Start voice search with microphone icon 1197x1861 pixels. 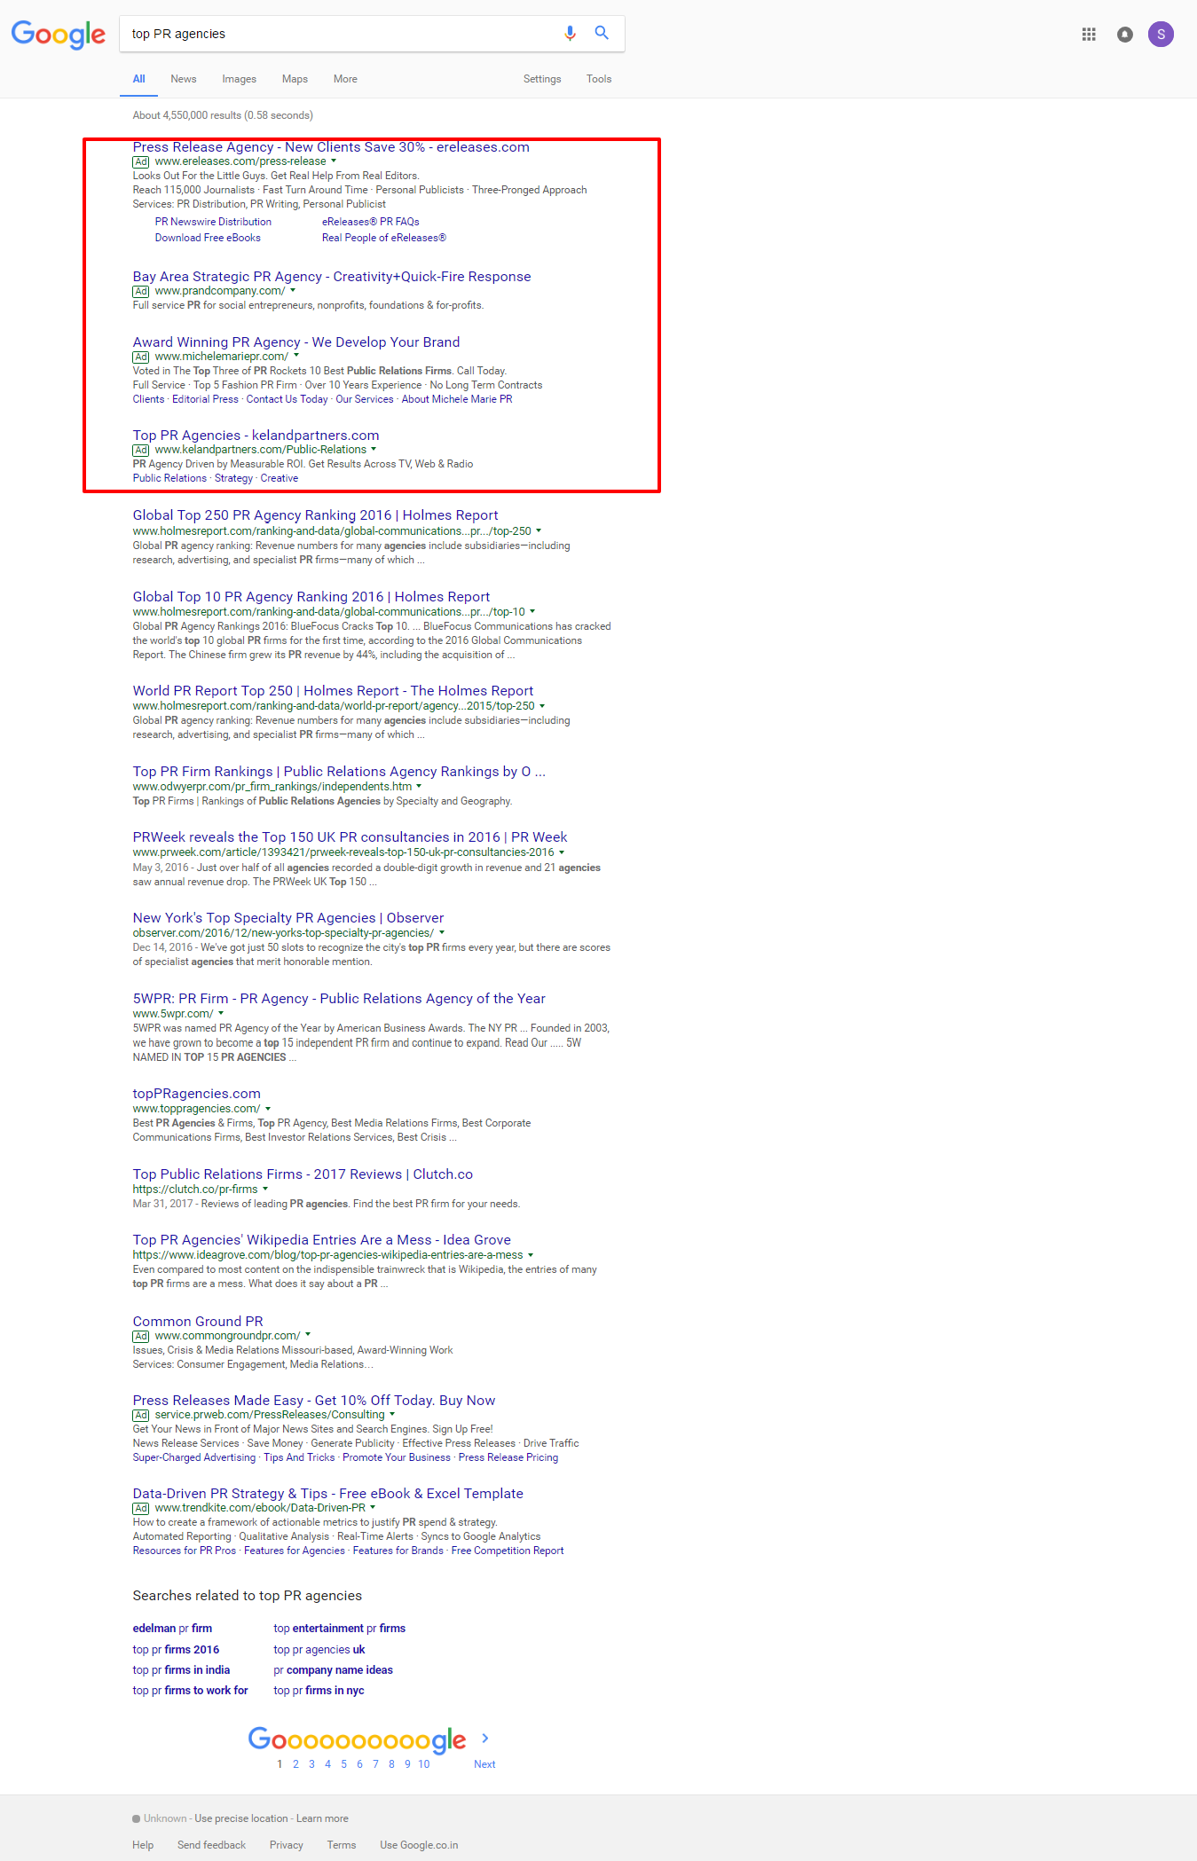[x=570, y=33]
